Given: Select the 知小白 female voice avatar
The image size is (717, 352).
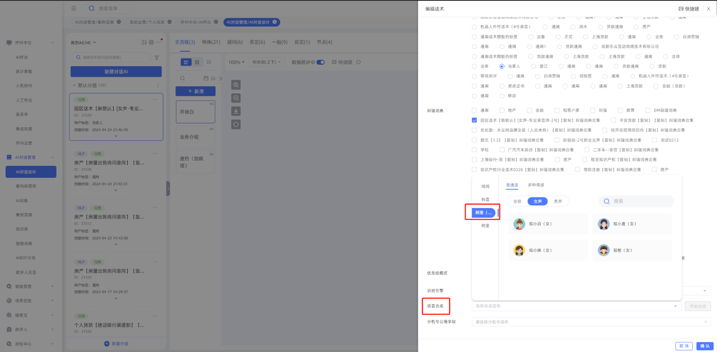Looking at the screenshot, I should [x=519, y=224].
